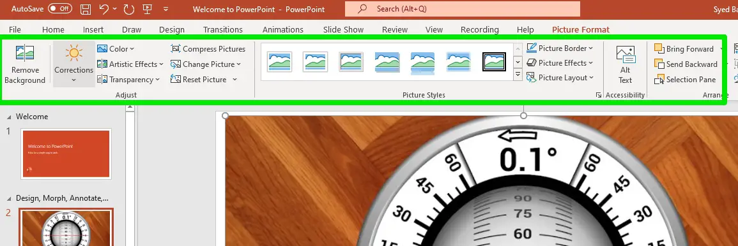Open the Color dropdown
This screenshot has width=738, height=246.
[116, 49]
